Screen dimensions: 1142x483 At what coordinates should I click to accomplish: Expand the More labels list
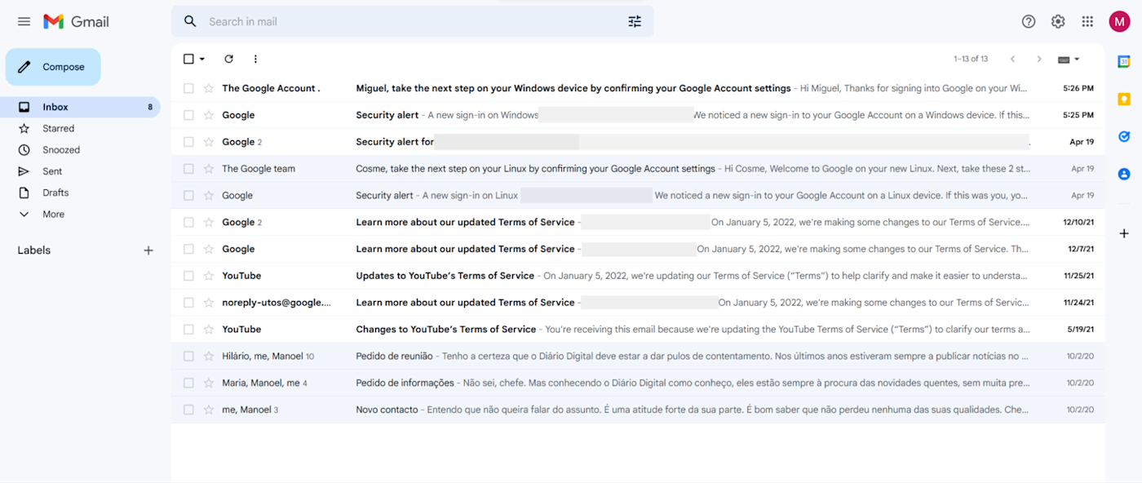(53, 214)
